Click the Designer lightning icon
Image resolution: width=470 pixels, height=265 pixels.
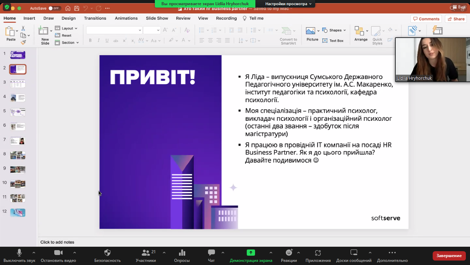tap(438, 31)
